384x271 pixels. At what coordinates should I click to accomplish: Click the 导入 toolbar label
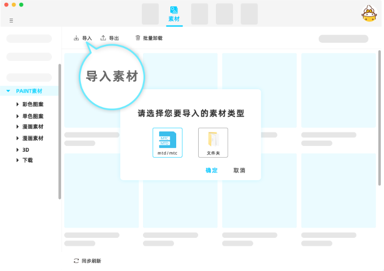click(87, 38)
